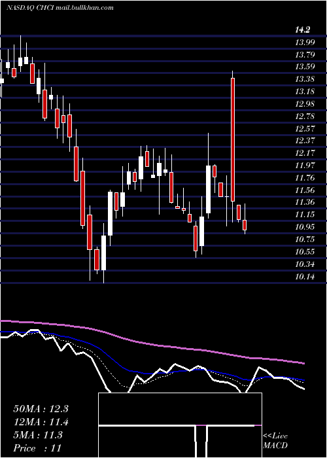Screen dimensions: 327x458
Task: Click the 5MA : 11.3 readout
Action: pos(38,435)
